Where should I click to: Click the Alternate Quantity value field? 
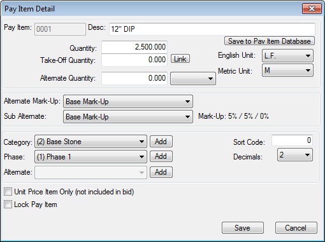(134, 78)
